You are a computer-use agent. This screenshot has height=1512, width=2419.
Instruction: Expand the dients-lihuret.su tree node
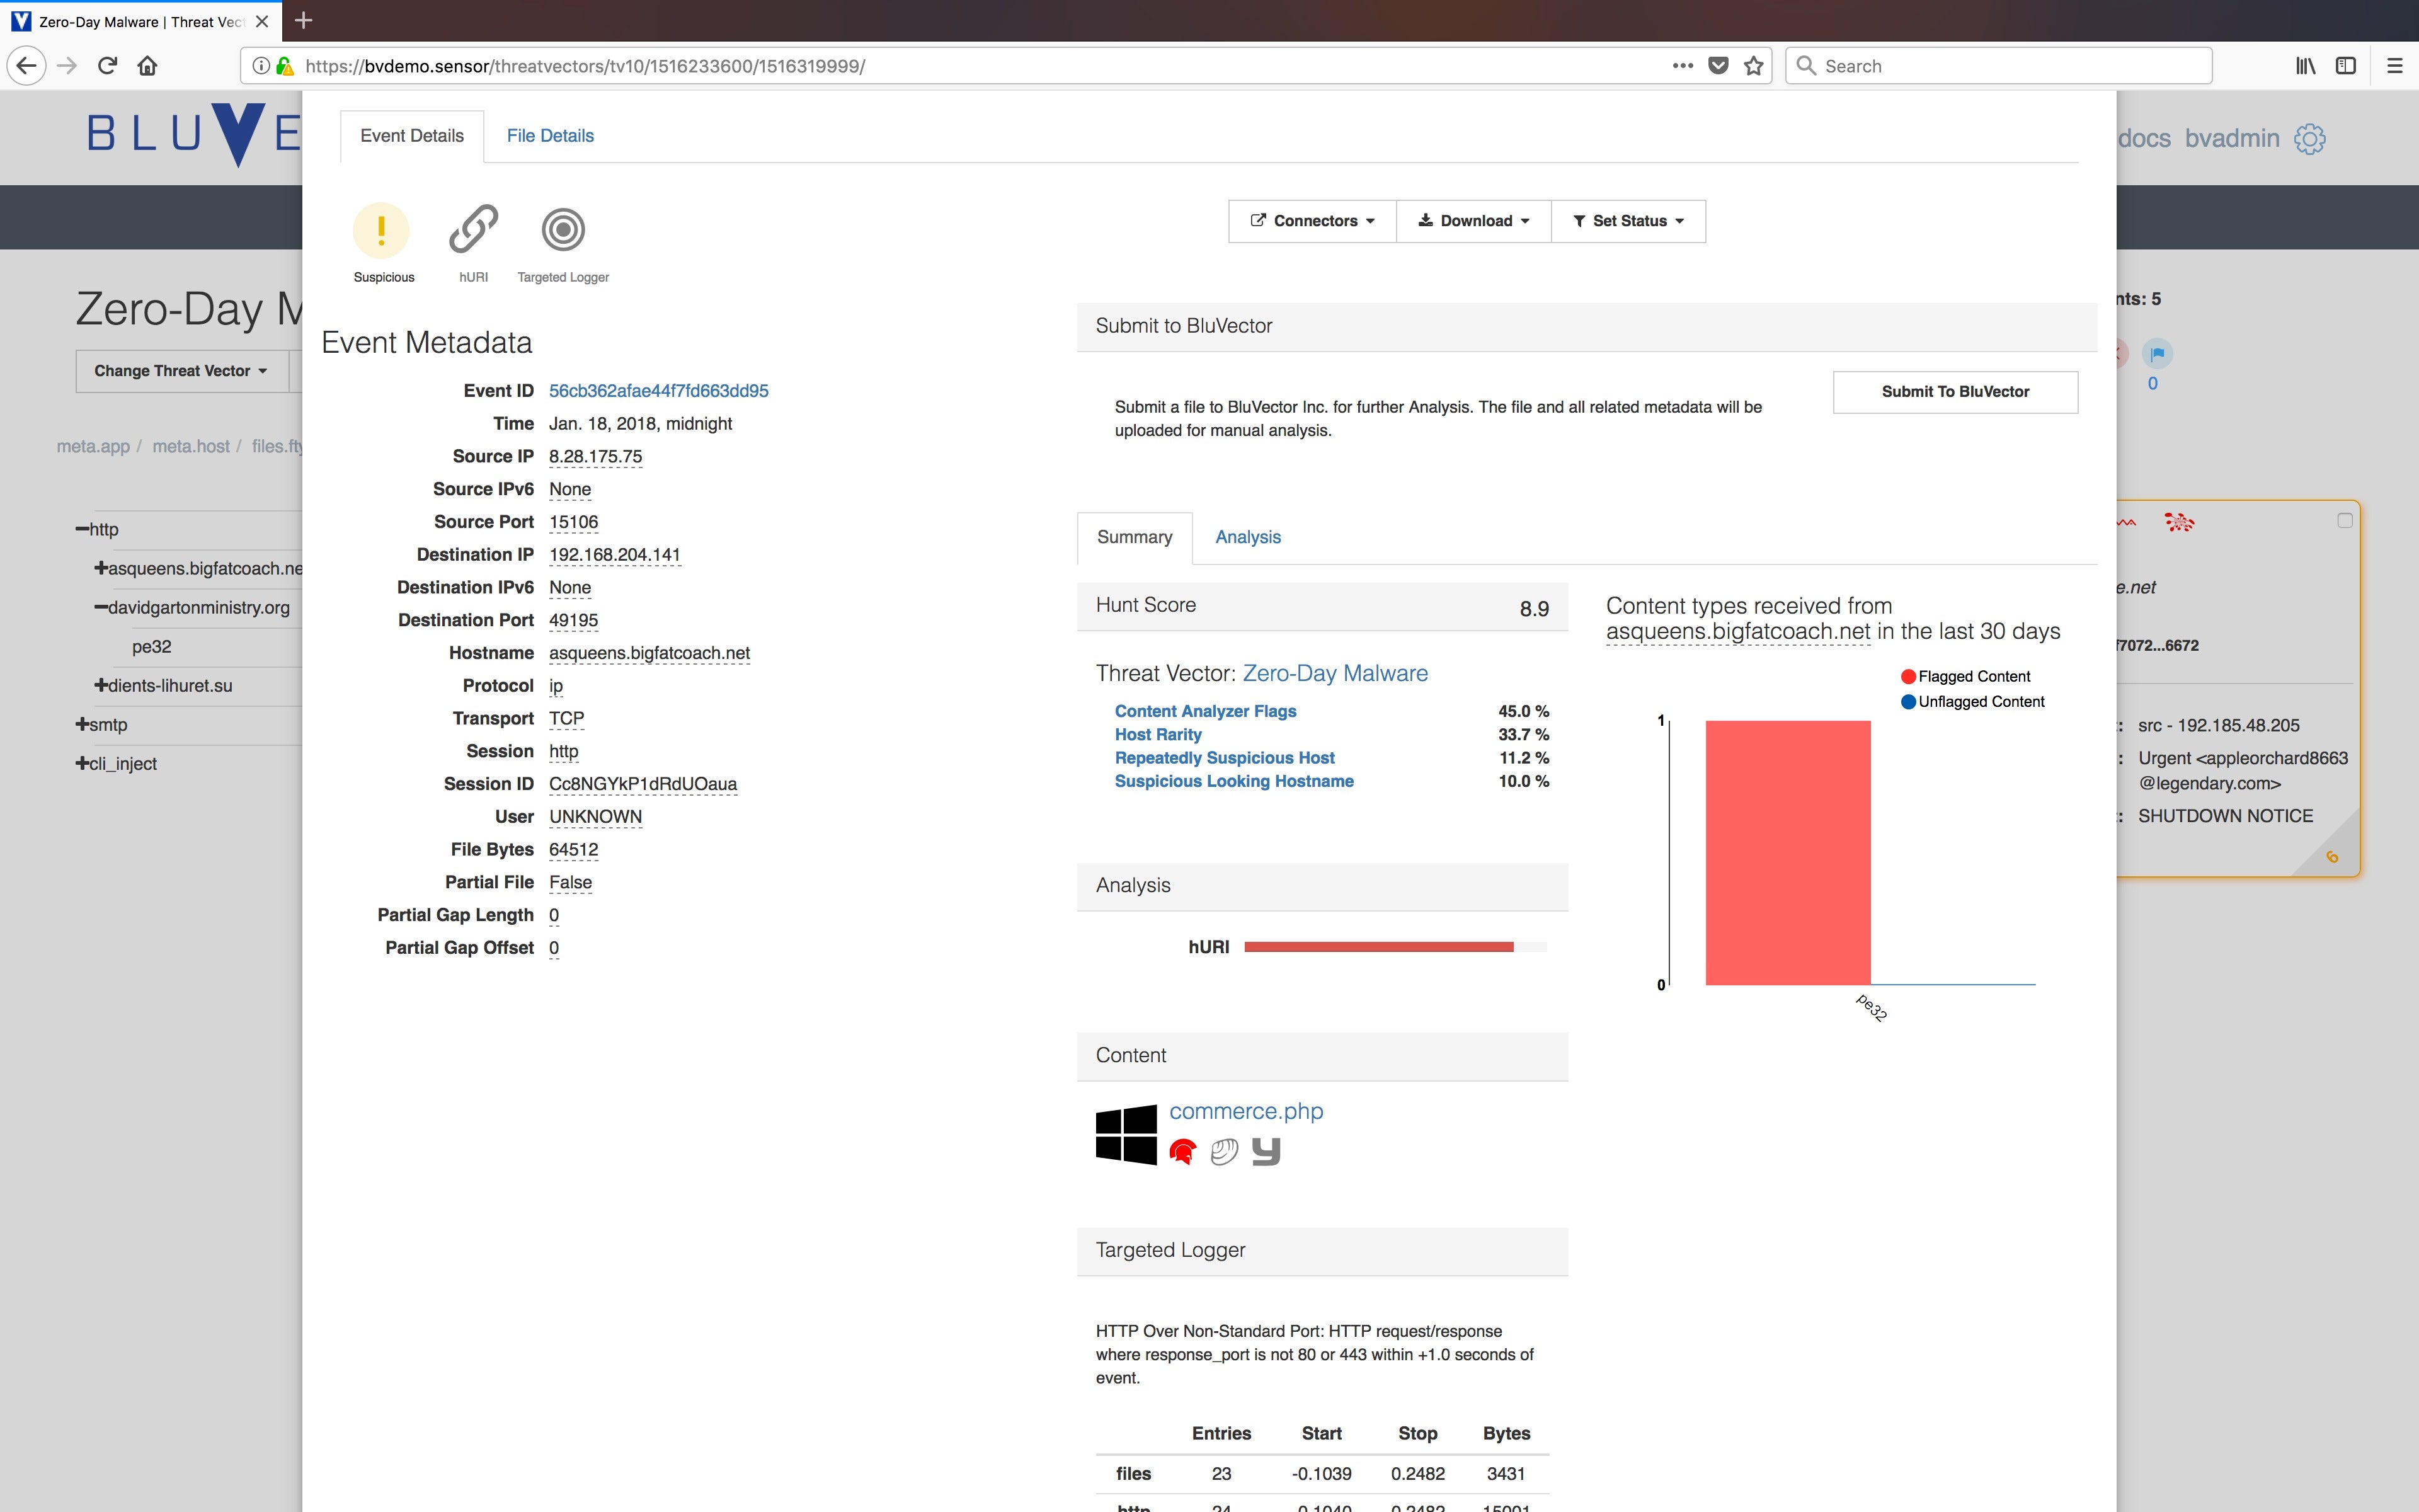[101, 685]
